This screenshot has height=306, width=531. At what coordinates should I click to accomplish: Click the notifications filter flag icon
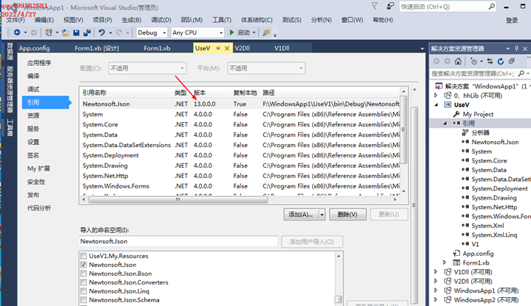374,6
